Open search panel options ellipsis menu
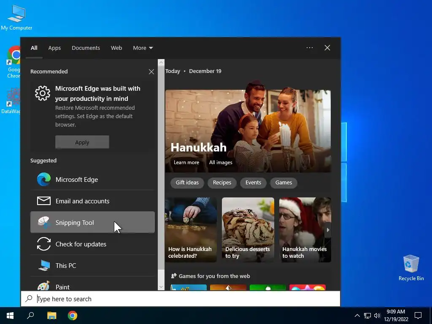The image size is (432, 324). [310, 48]
